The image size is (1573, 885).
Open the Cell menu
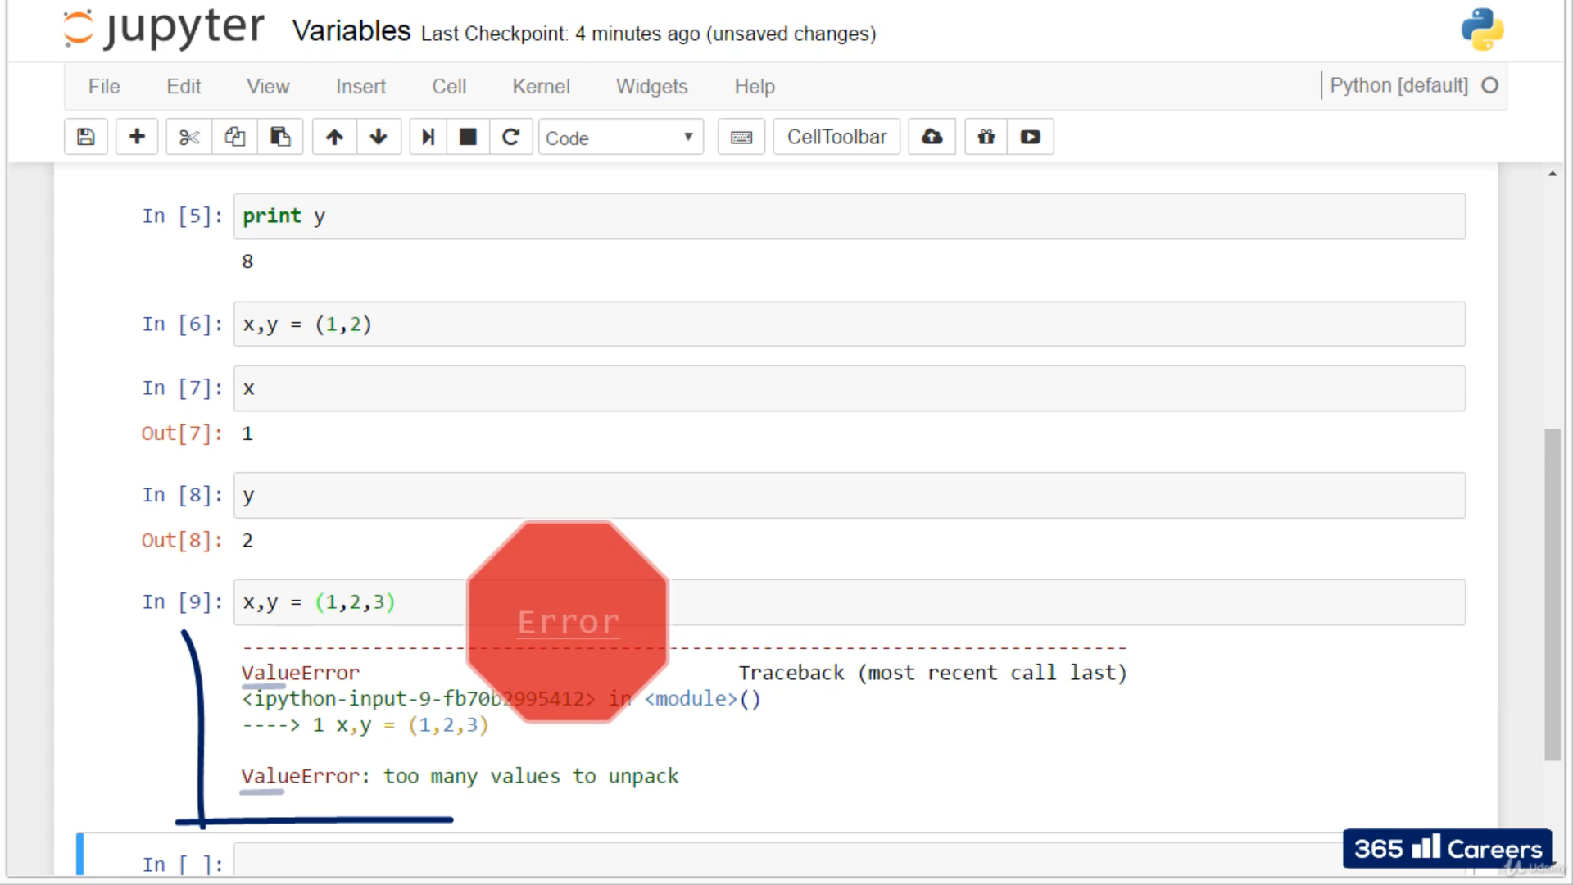[x=449, y=86]
